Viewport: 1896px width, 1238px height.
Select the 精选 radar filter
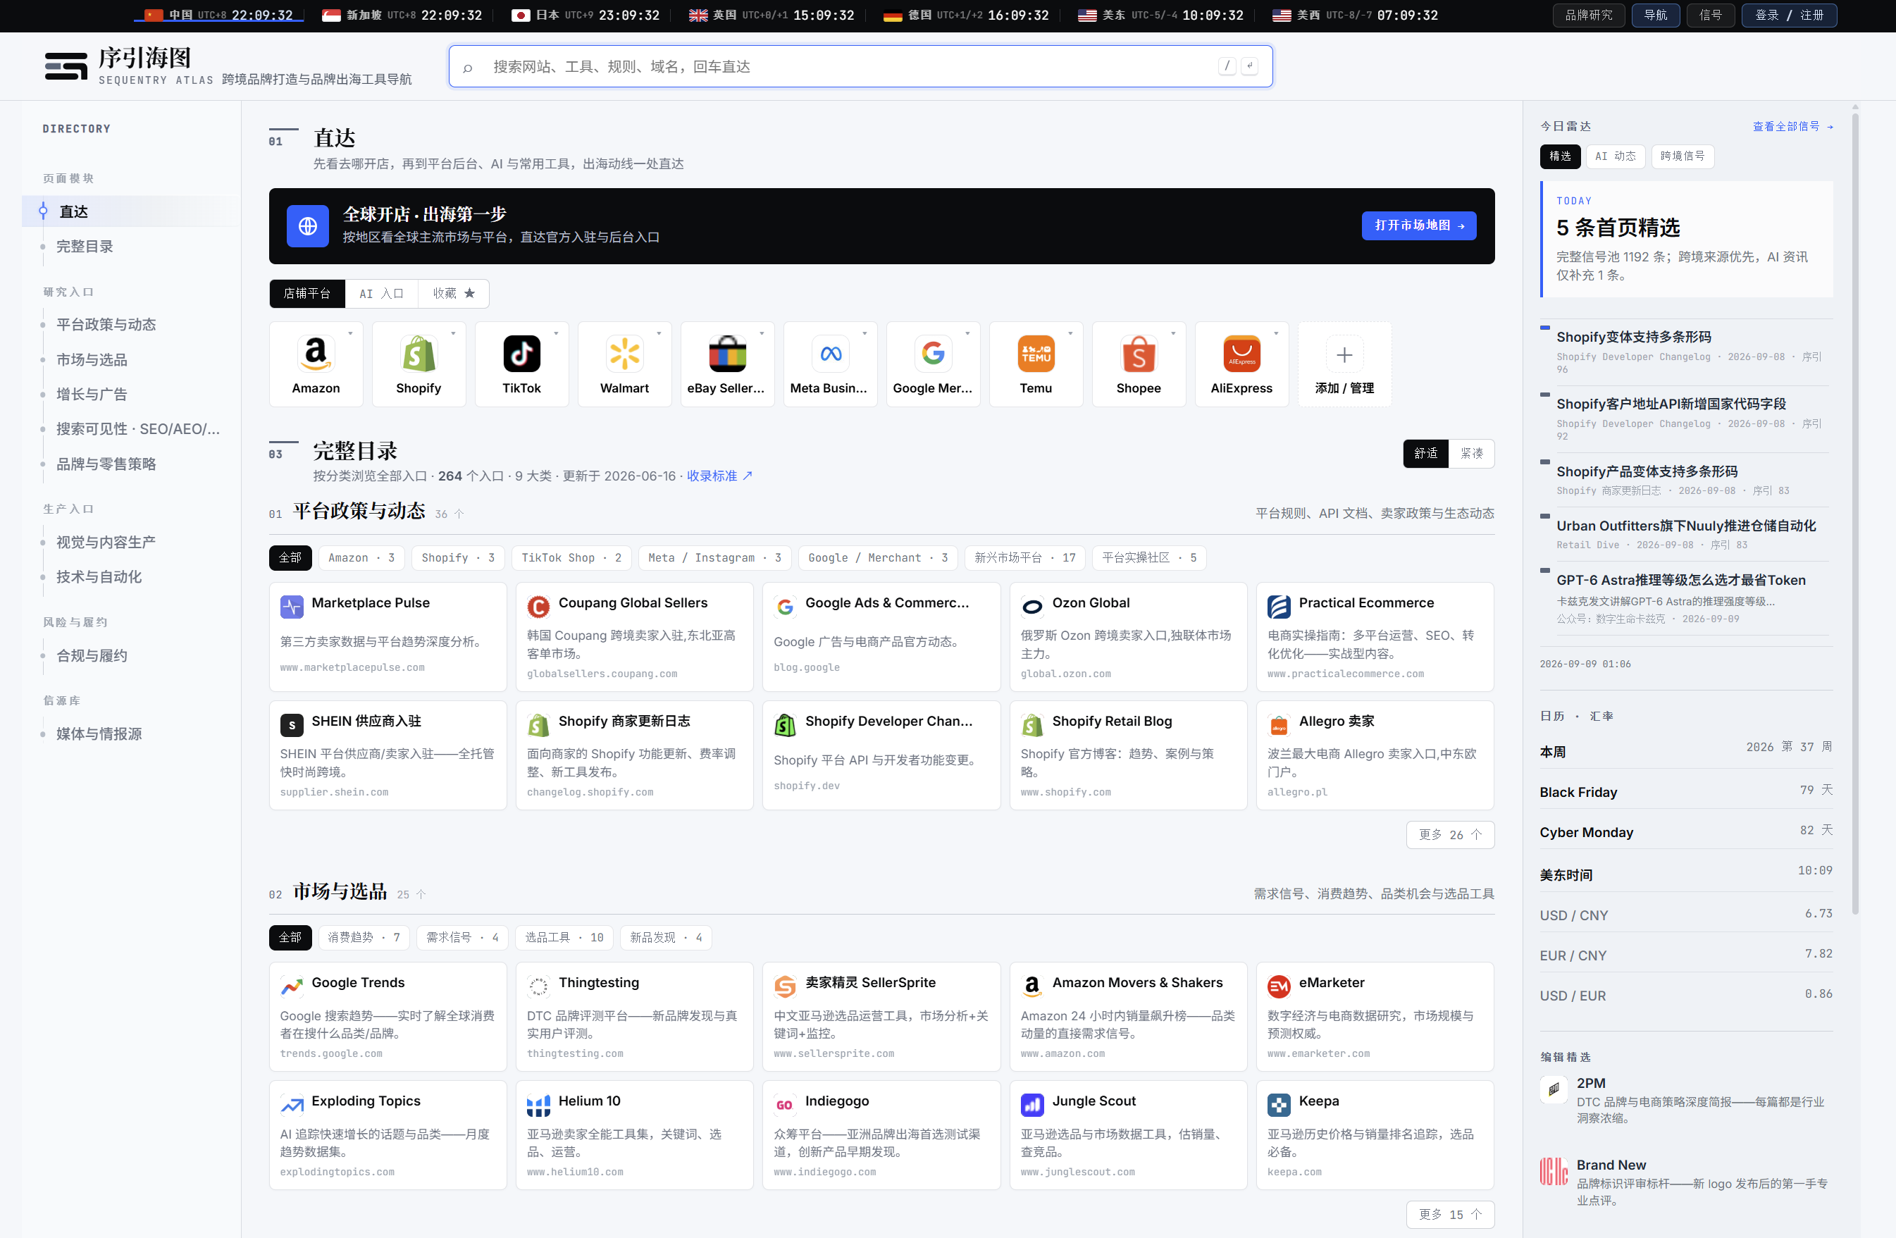1560,156
